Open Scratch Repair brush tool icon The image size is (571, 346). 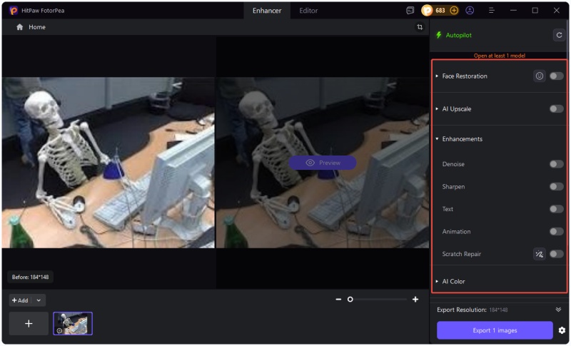[540, 254]
